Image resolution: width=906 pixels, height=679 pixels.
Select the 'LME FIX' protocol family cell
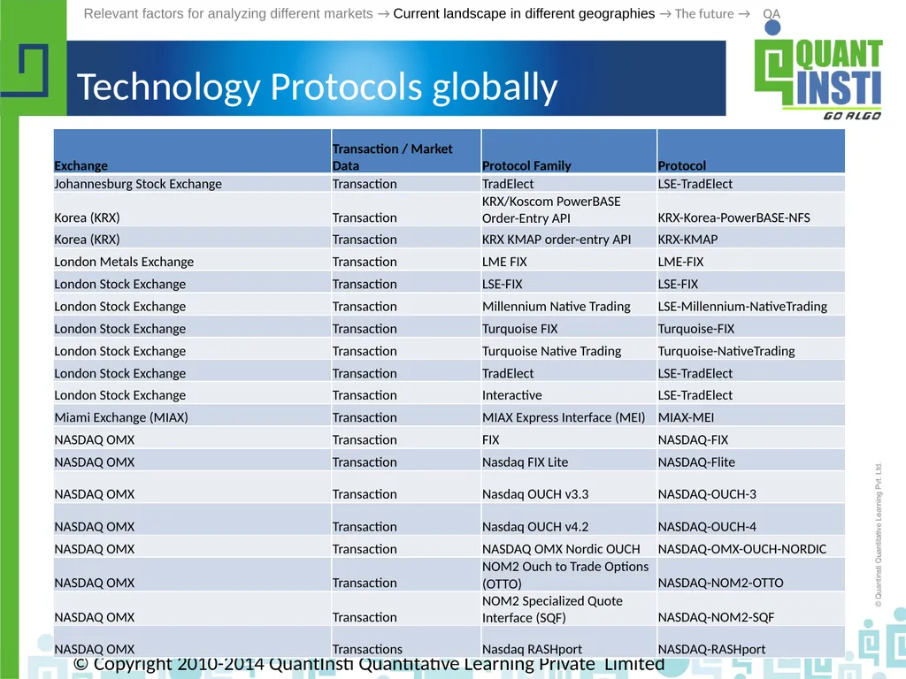point(569,262)
